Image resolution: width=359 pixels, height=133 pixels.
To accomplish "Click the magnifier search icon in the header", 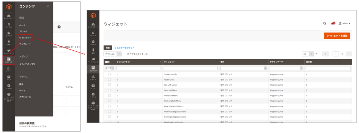I will tap(325, 23).
